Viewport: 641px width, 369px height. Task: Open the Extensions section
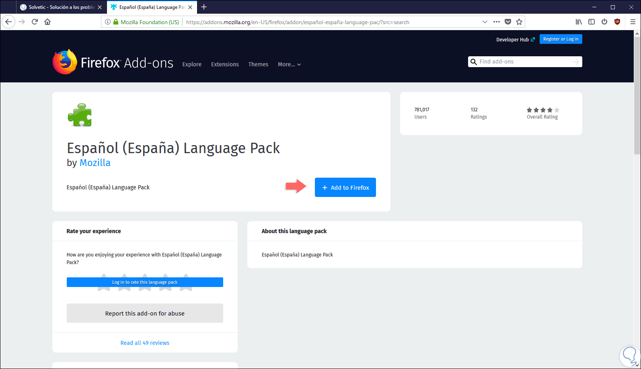225,64
